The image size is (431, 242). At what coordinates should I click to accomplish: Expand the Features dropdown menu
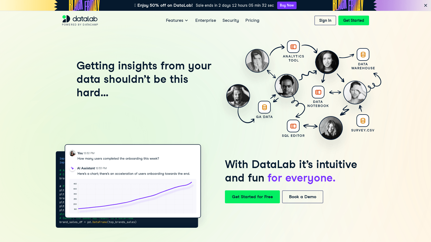tap(177, 20)
